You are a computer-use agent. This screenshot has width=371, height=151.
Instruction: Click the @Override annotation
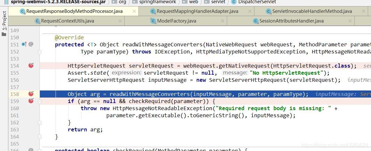[69, 37]
